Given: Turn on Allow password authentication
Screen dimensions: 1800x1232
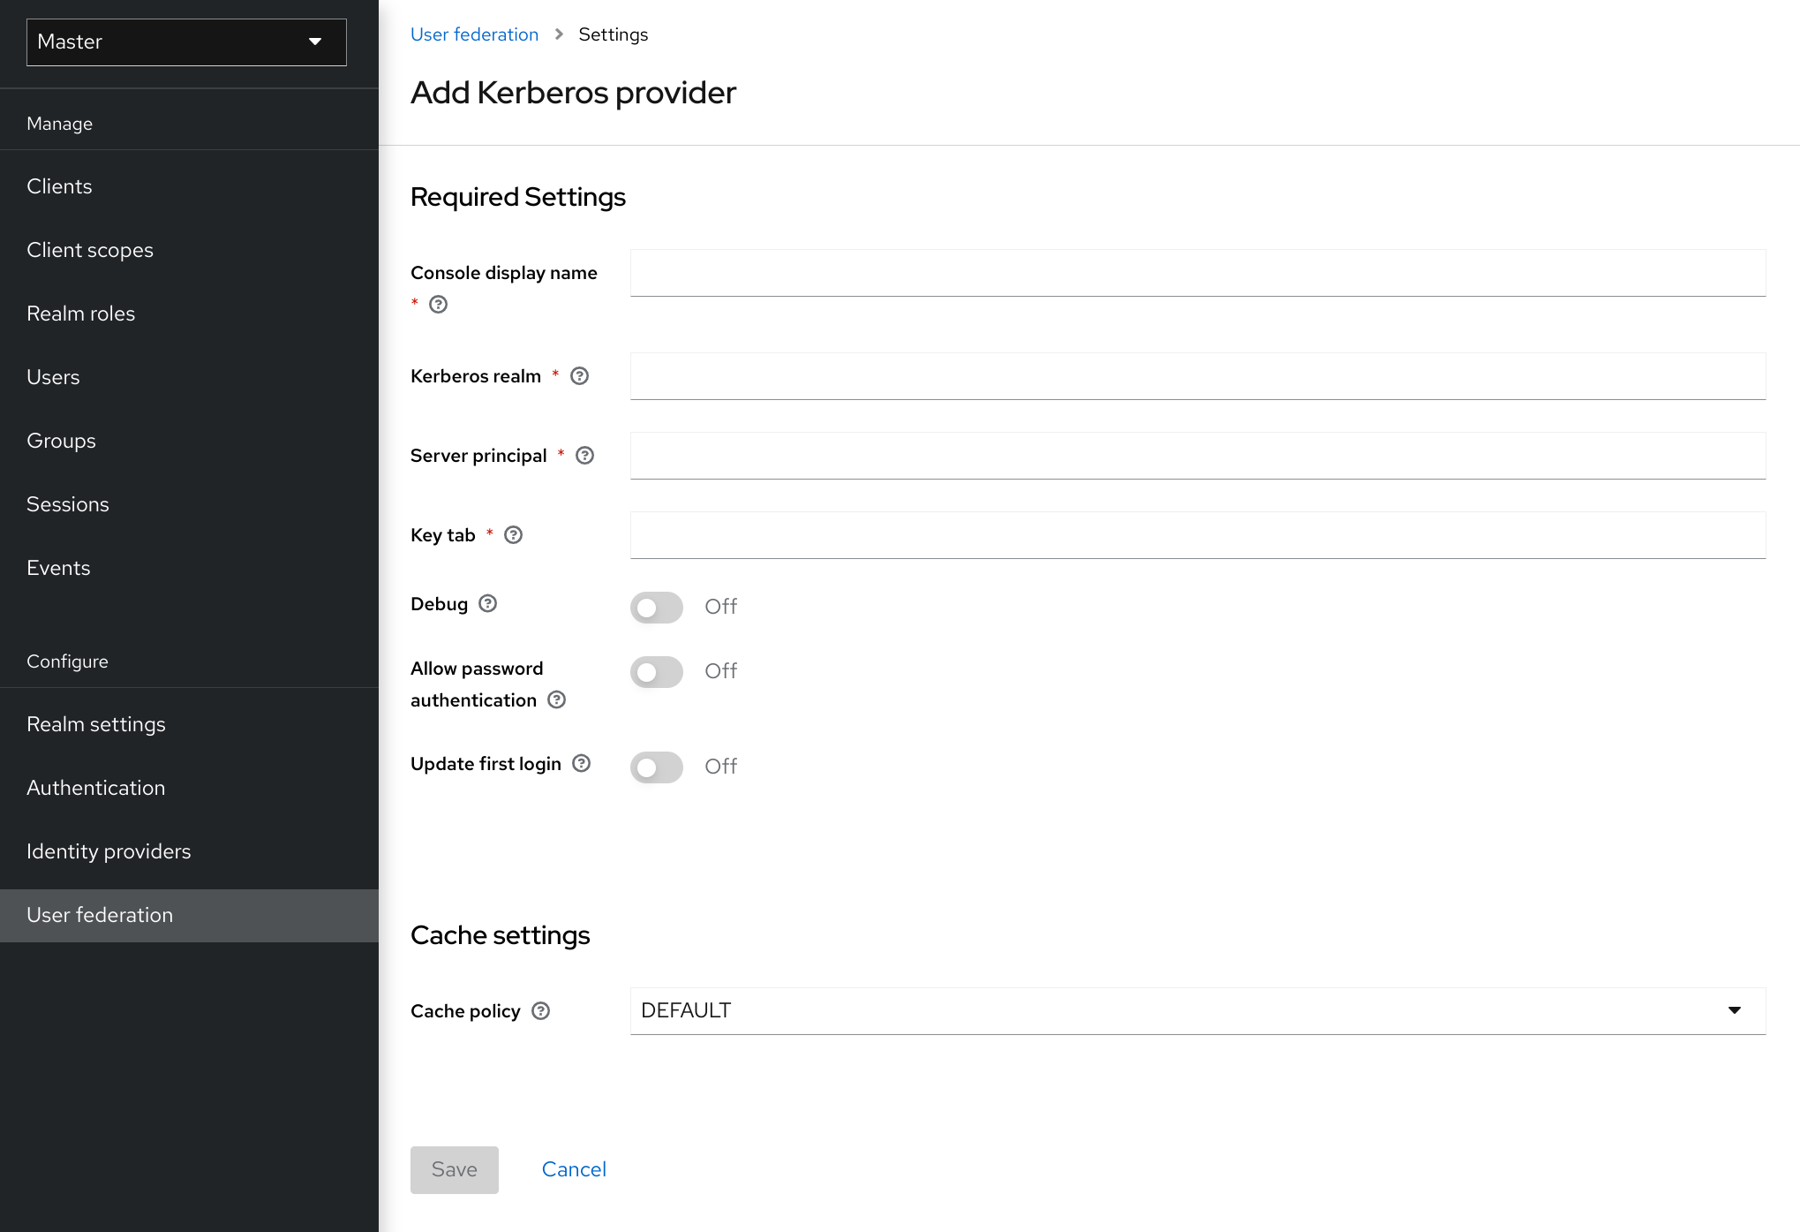Looking at the screenshot, I should 656,672.
